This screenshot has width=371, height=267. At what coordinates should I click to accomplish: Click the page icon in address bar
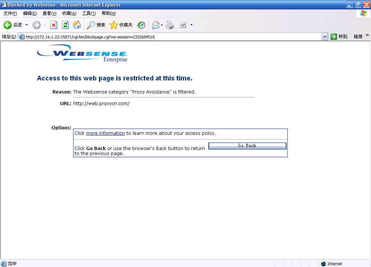tap(21, 37)
